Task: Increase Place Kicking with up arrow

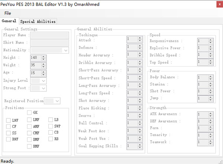Action: tap(140, 107)
